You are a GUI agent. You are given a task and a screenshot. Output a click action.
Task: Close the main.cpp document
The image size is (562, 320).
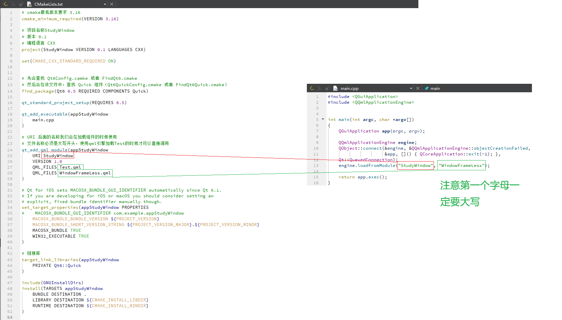(x=418, y=89)
